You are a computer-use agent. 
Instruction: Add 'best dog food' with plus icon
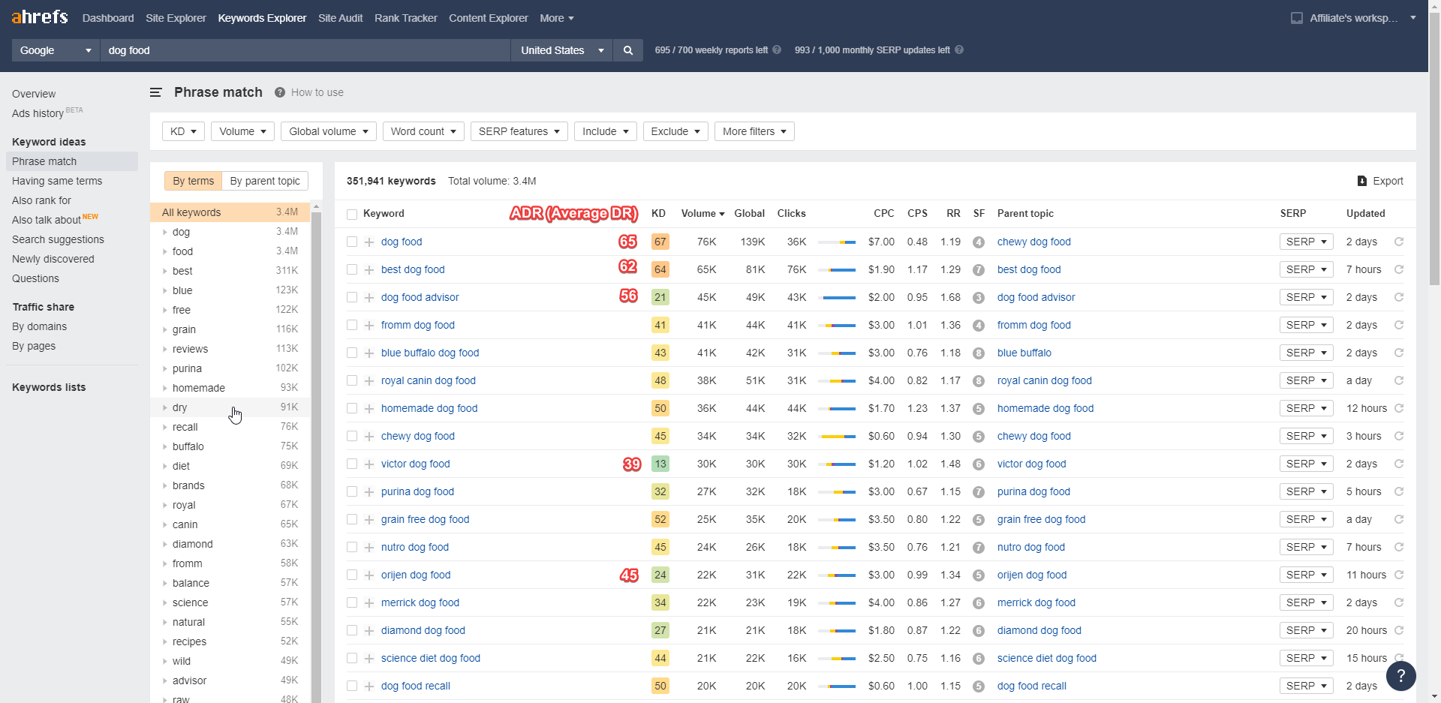[x=369, y=270]
